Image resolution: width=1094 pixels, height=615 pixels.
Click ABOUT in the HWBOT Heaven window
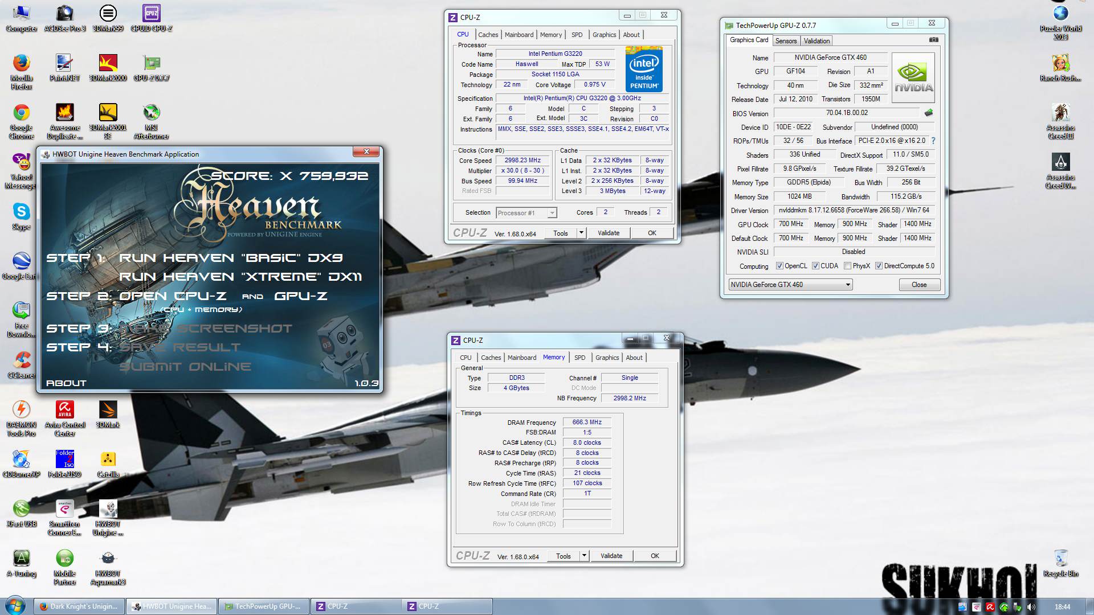click(66, 383)
